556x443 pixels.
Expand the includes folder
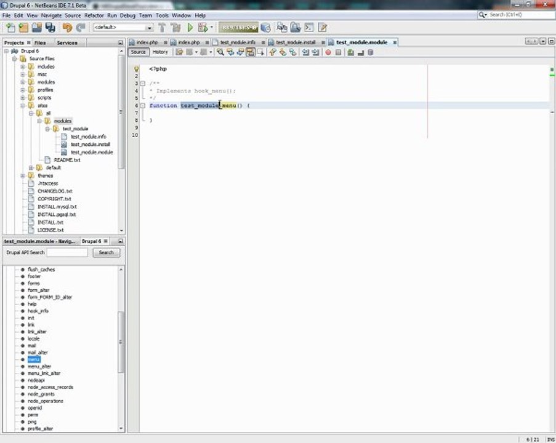point(23,66)
